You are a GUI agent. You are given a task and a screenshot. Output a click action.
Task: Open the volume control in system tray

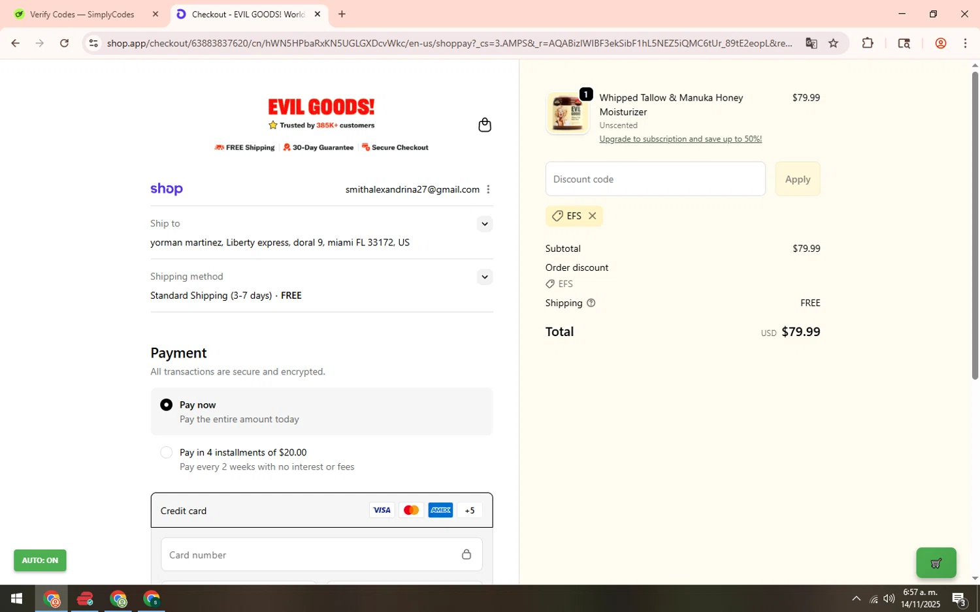889,599
